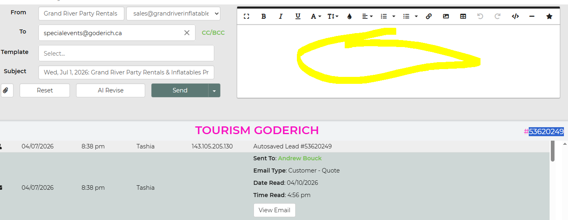Screen dimensions: 568x220
Task: Insert an image into the email body
Action: 446,16
